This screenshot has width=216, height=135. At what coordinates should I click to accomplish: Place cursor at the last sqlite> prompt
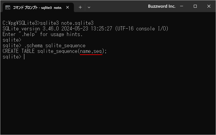[24, 57]
